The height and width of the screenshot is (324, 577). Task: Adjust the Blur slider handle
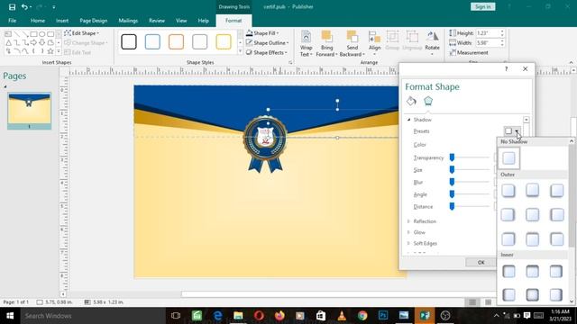[x=452, y=182]
